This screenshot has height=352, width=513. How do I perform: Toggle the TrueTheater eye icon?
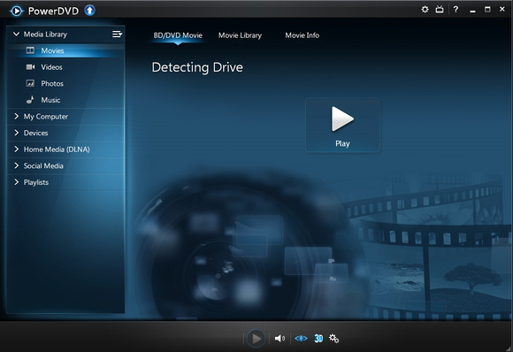301,338
